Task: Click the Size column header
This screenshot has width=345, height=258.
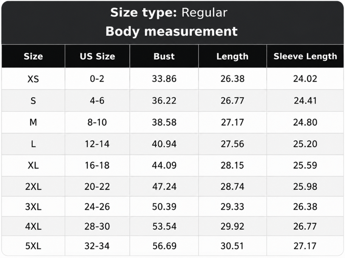Action: click(33, 57)
